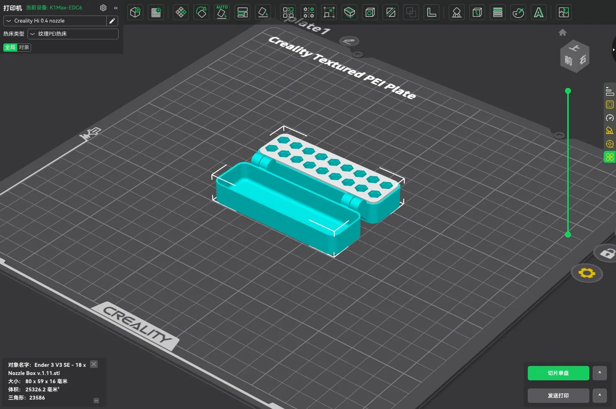The image size is (616, 409).
Task: Select the Lay on face tool
Action: pyautogui.click(x=263, y=12)
